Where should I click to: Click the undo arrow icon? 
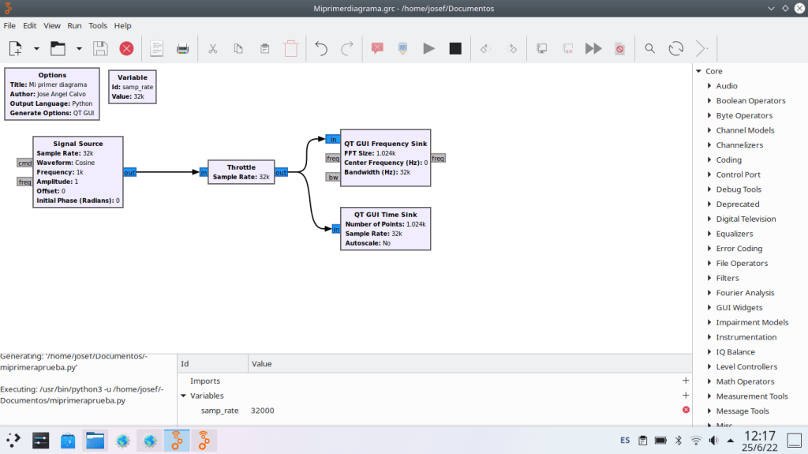click(x=320, y=48)
